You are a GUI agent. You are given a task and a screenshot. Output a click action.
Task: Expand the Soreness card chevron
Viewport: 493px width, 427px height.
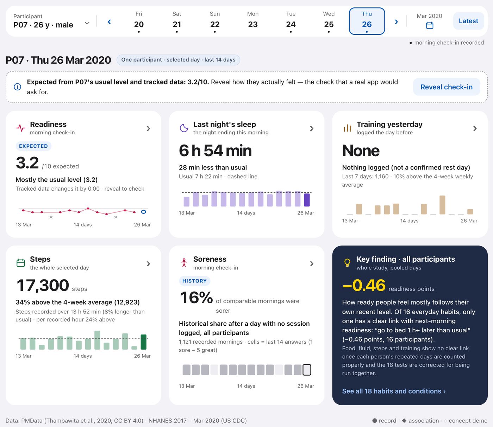click(312, 264)
